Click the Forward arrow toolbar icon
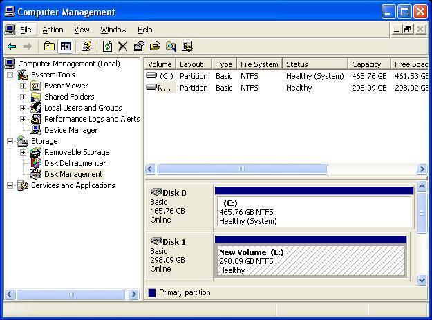Viewport: 432px width, 320px height. [x=27, y=46]
